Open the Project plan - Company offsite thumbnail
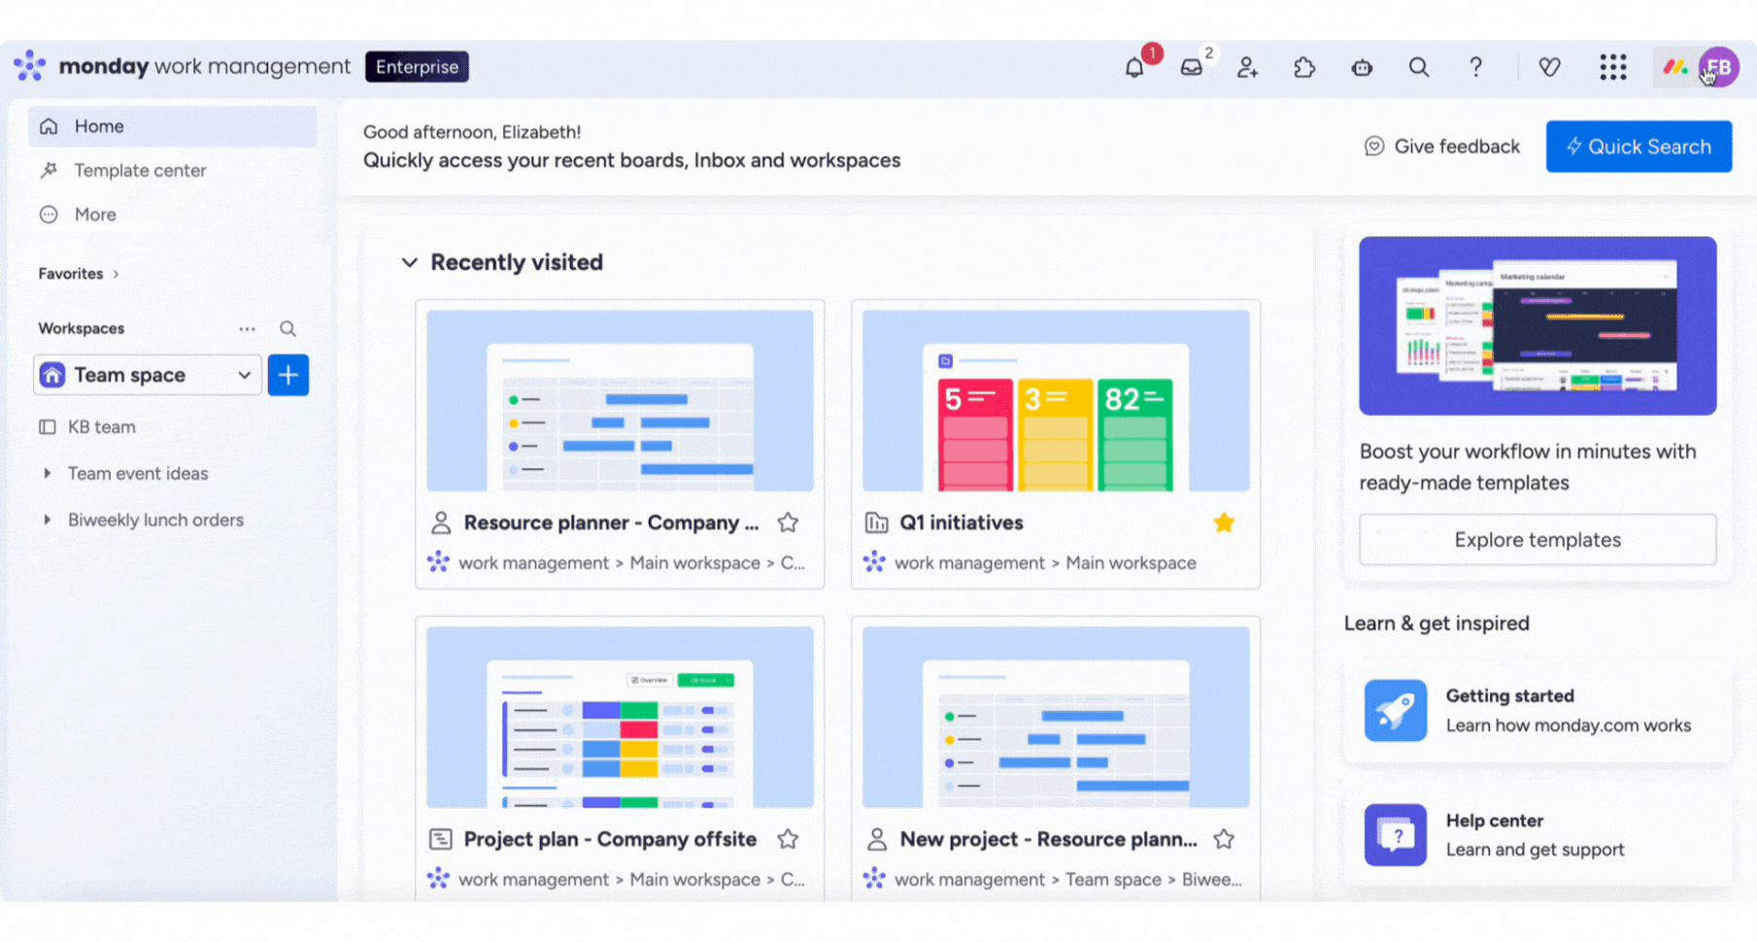Viewport: 1757px width, 942px height. [620, 717]
